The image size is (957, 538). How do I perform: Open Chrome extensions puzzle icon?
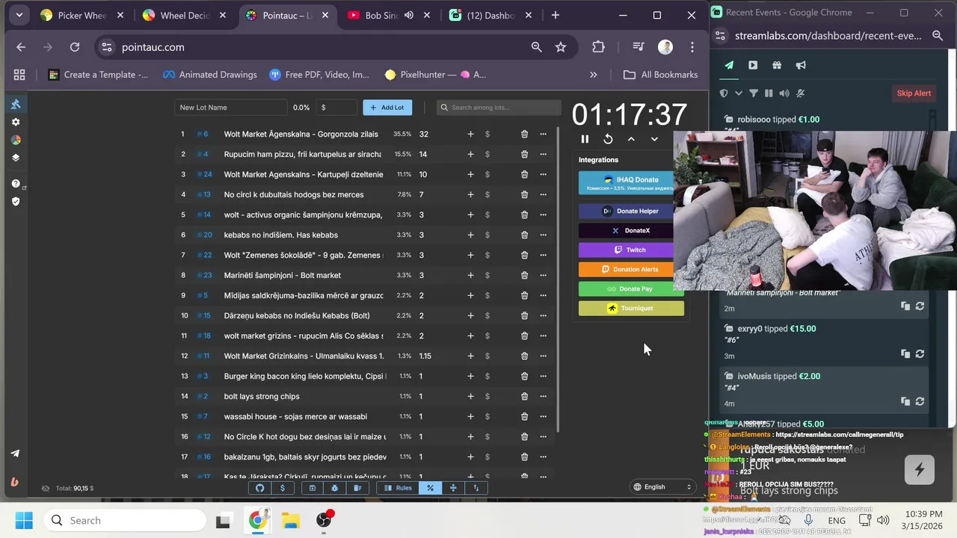[x=598, y=47]
